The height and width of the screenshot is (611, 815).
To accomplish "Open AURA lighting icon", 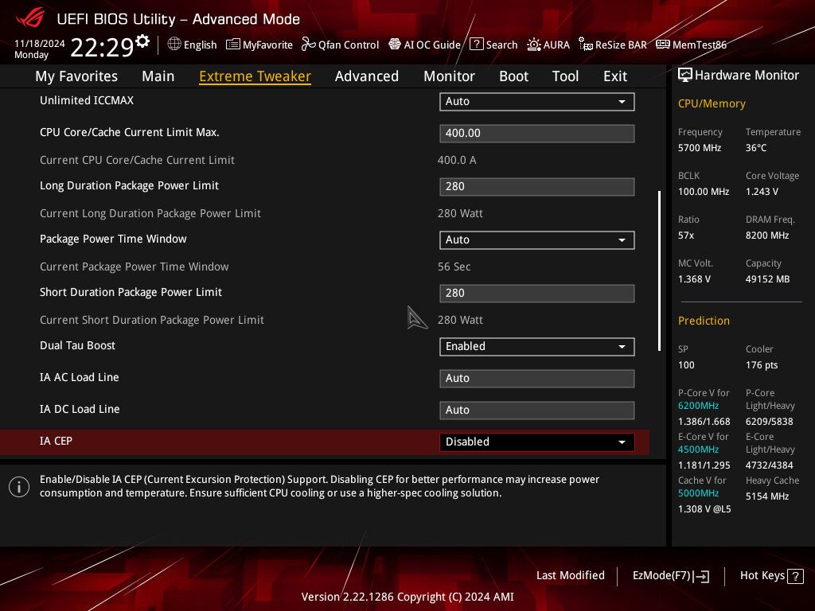I will point(534,45).
